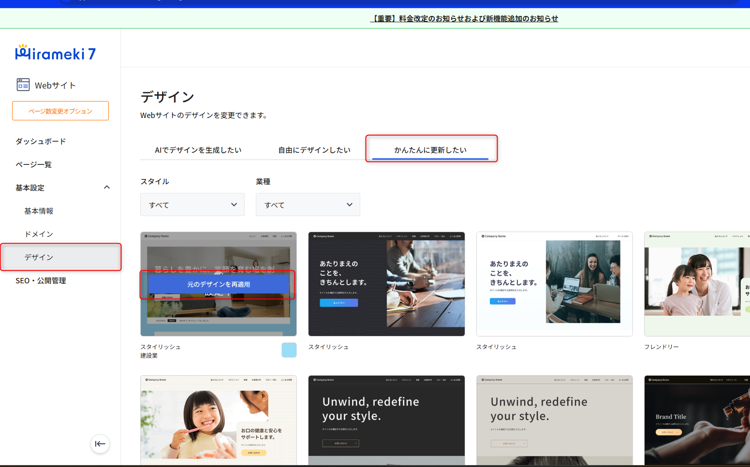Open the スタイル dropdown

192,204
